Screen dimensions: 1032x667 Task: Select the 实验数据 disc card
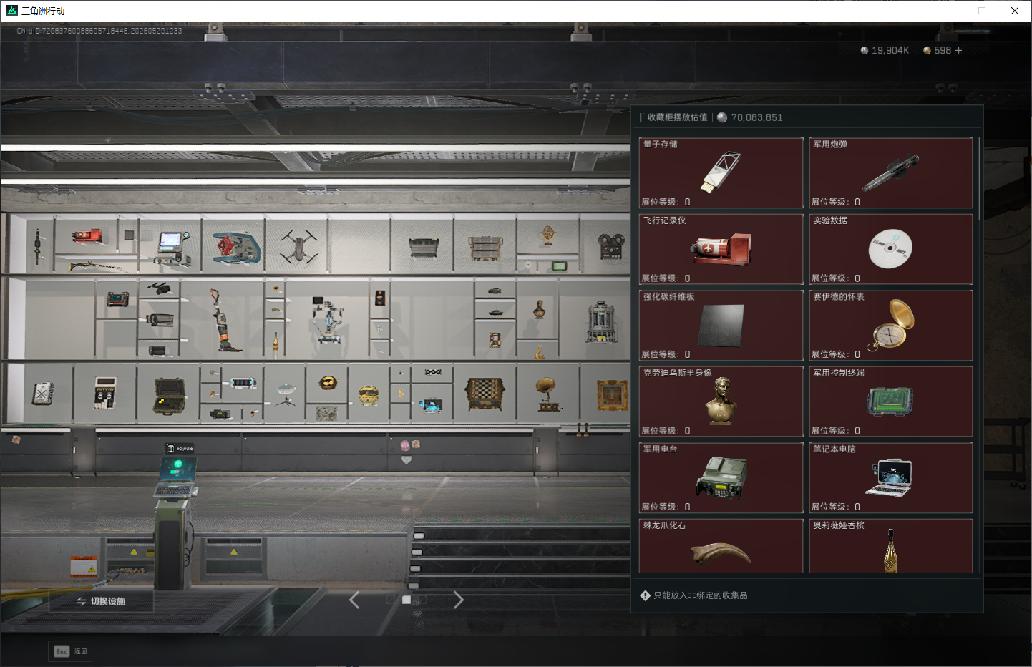[x=891, y=249]
